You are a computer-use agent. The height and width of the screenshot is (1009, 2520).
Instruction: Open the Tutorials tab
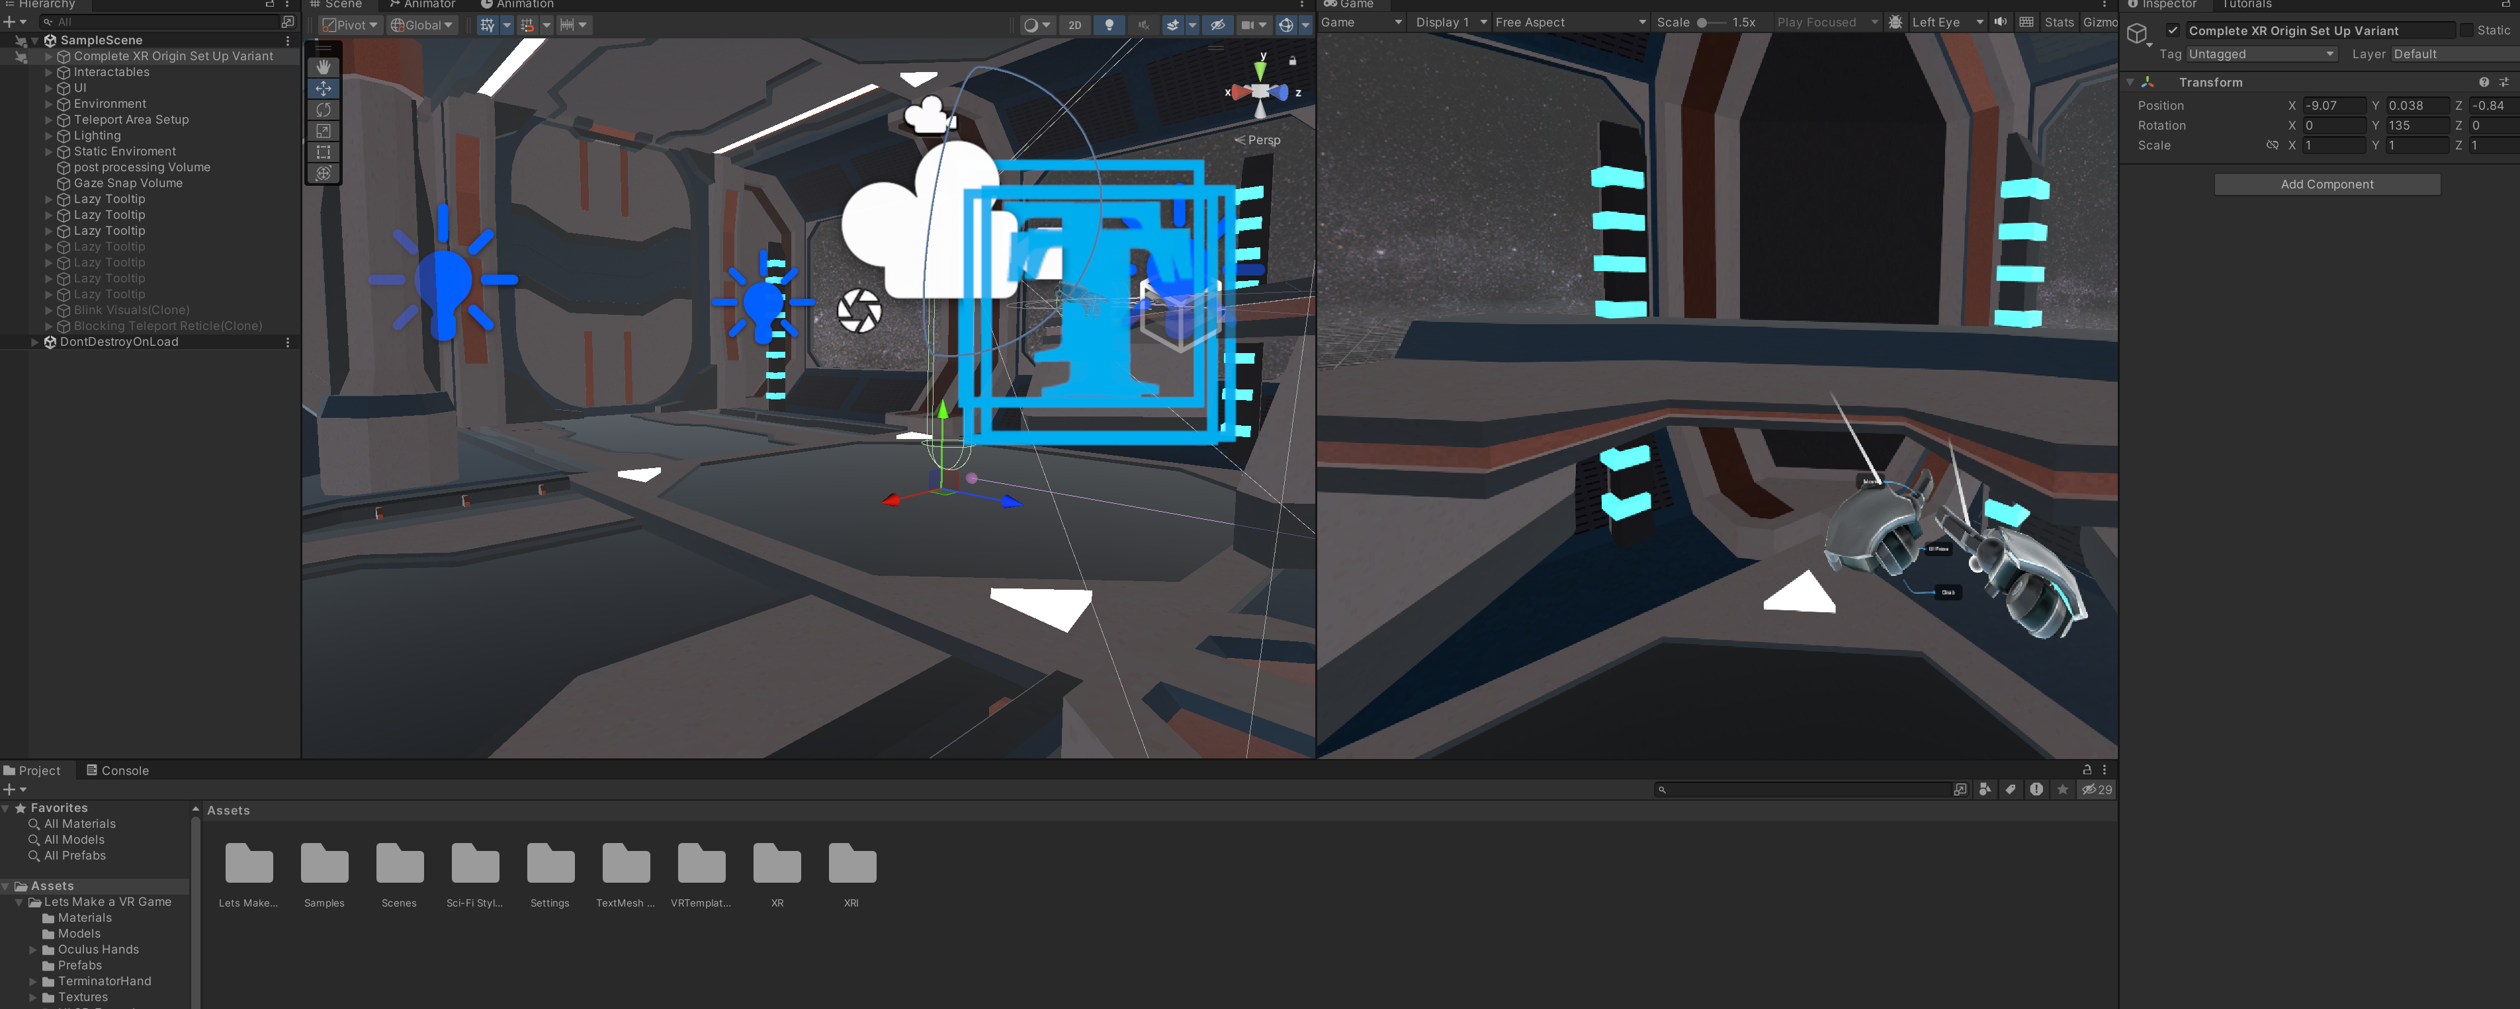(2246, 5)
